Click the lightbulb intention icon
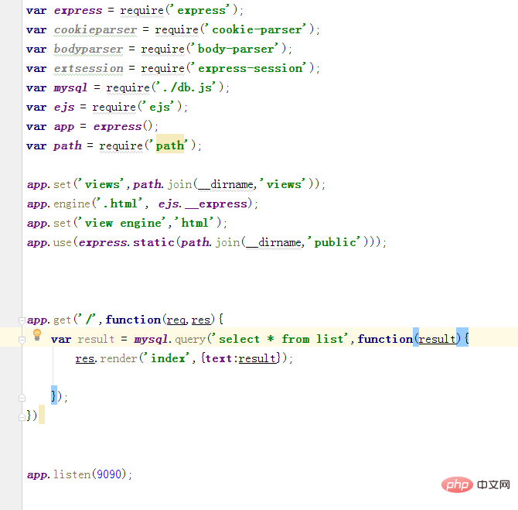Screen dimensions: 518x510 pyautogui.click(x=37, y=334)
